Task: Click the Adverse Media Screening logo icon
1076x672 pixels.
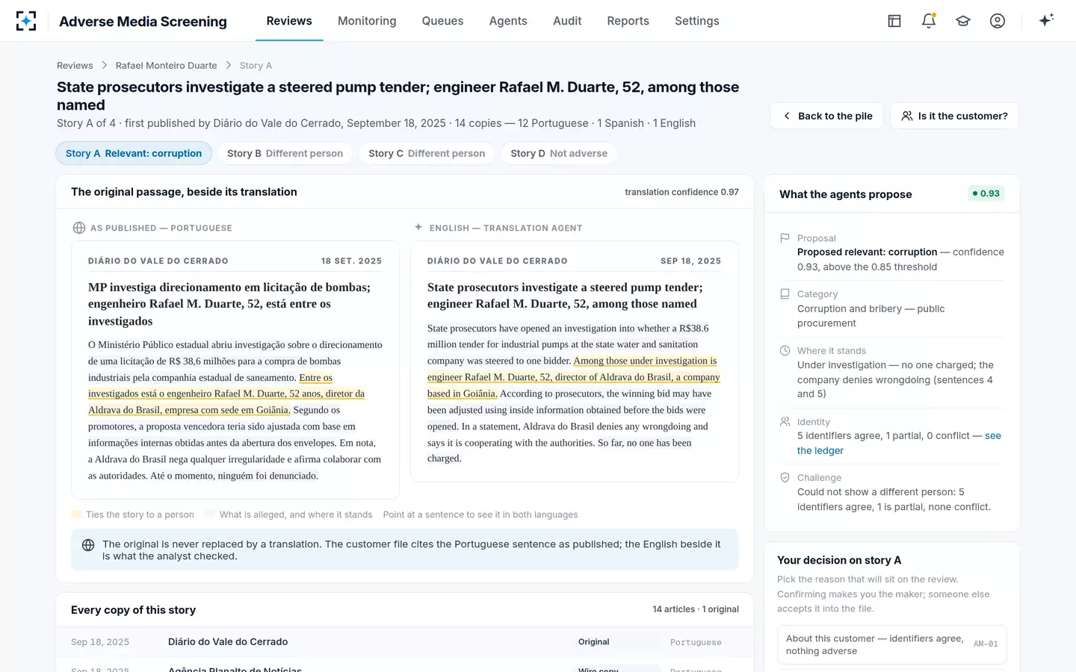Action: [x=26, y=21]
